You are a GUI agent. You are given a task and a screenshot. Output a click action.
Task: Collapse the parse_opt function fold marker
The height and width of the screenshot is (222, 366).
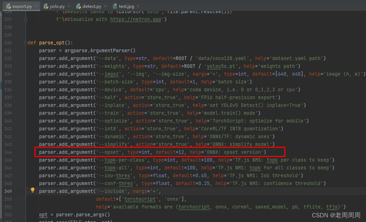coord(26,43)
